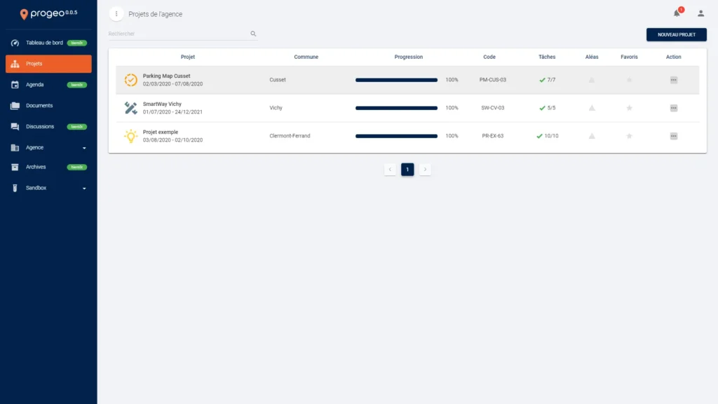Click the SmartWay Vichy tools icon
Viewport: 718px width, 404px height.
(130, 108)
